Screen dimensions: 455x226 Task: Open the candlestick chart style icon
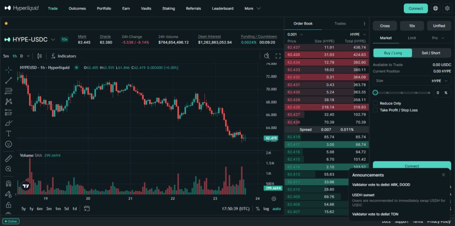[x=40, y=56]
